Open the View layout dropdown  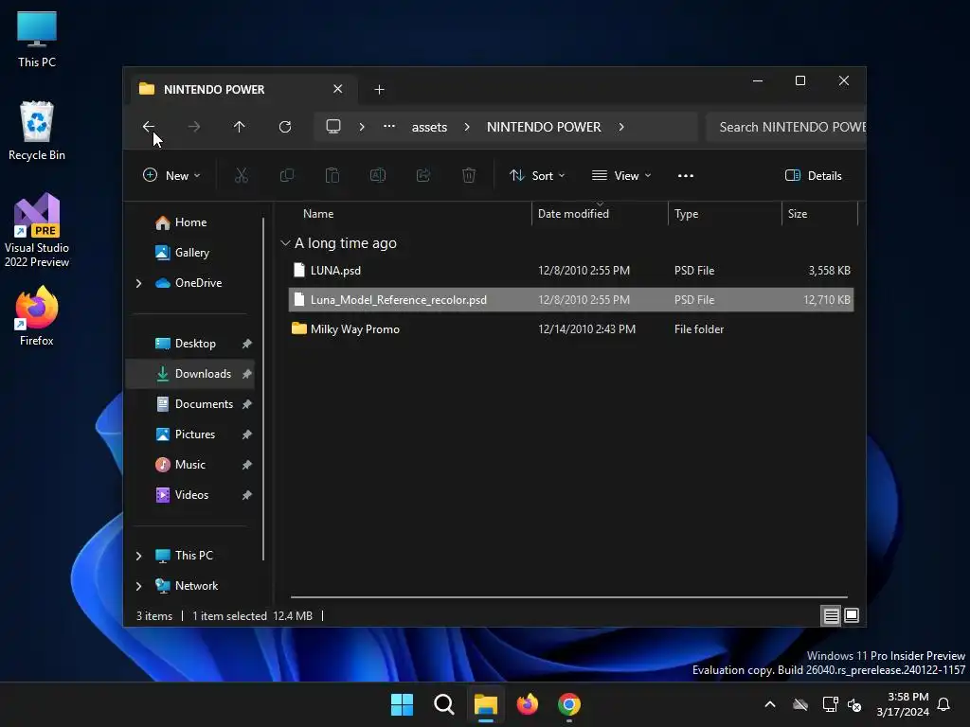621,175
